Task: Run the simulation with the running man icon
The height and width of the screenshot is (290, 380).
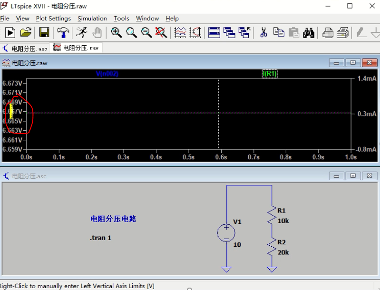Action: pyautogui.click(x=81, y=32)
